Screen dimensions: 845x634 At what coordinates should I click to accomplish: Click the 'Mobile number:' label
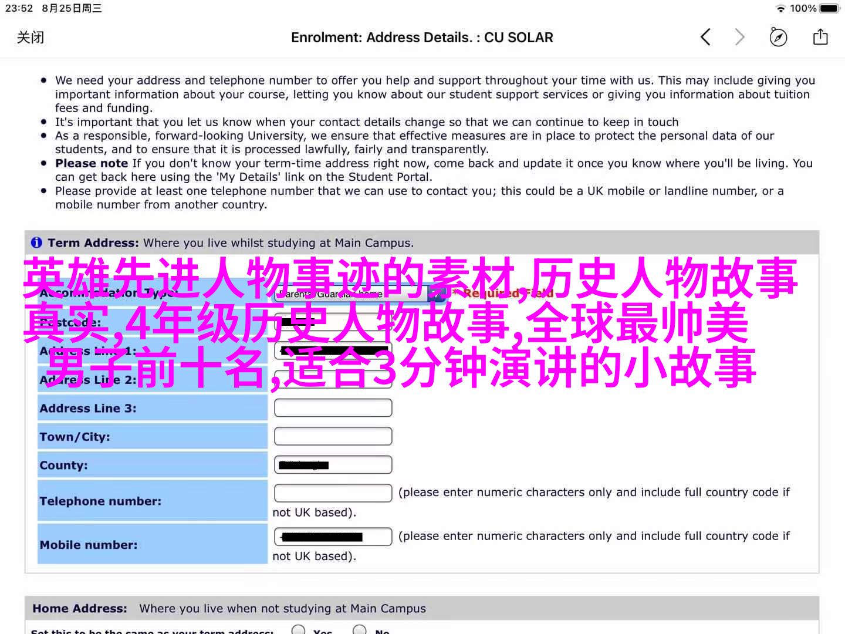[89, 545]
